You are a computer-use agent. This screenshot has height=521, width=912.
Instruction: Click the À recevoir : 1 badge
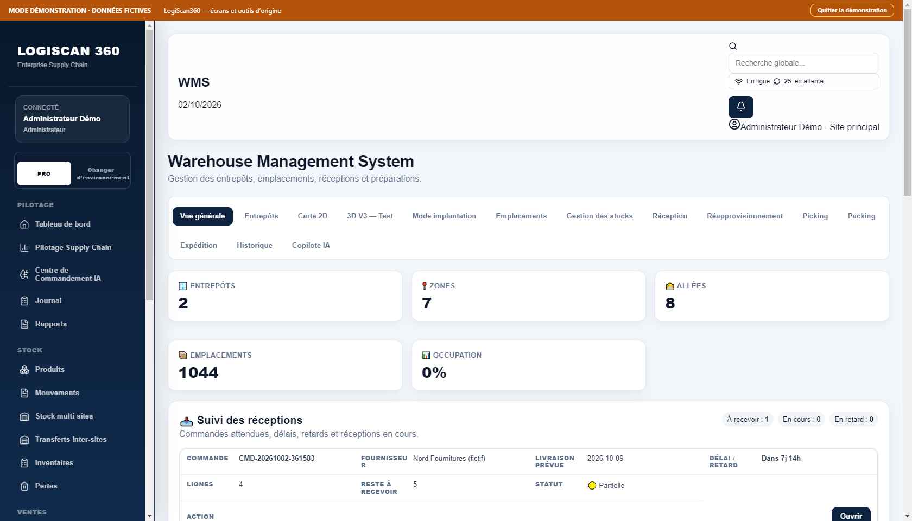tap(748, 419)
